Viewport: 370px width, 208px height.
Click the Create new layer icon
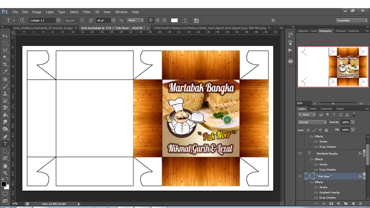pyautogui.click(x=353, y=204)
